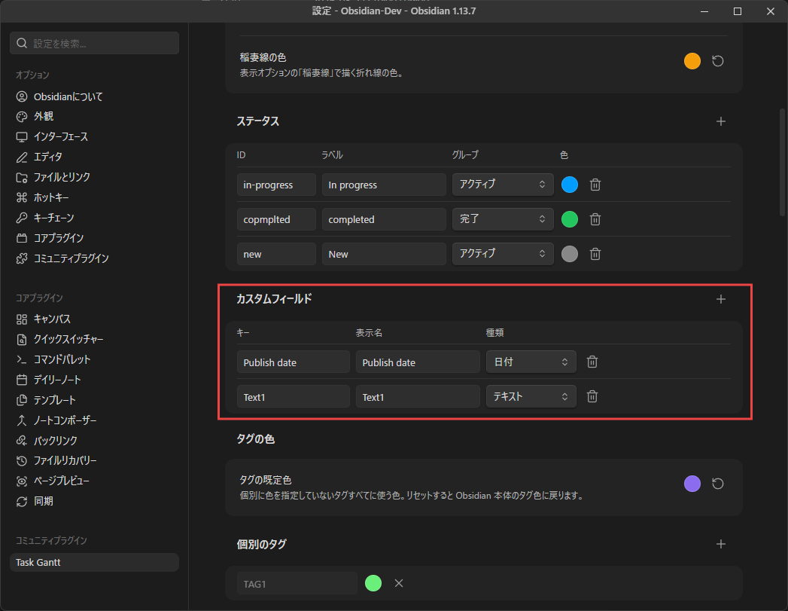
Task: Edit the completed label field
Action: pos(384,219)
